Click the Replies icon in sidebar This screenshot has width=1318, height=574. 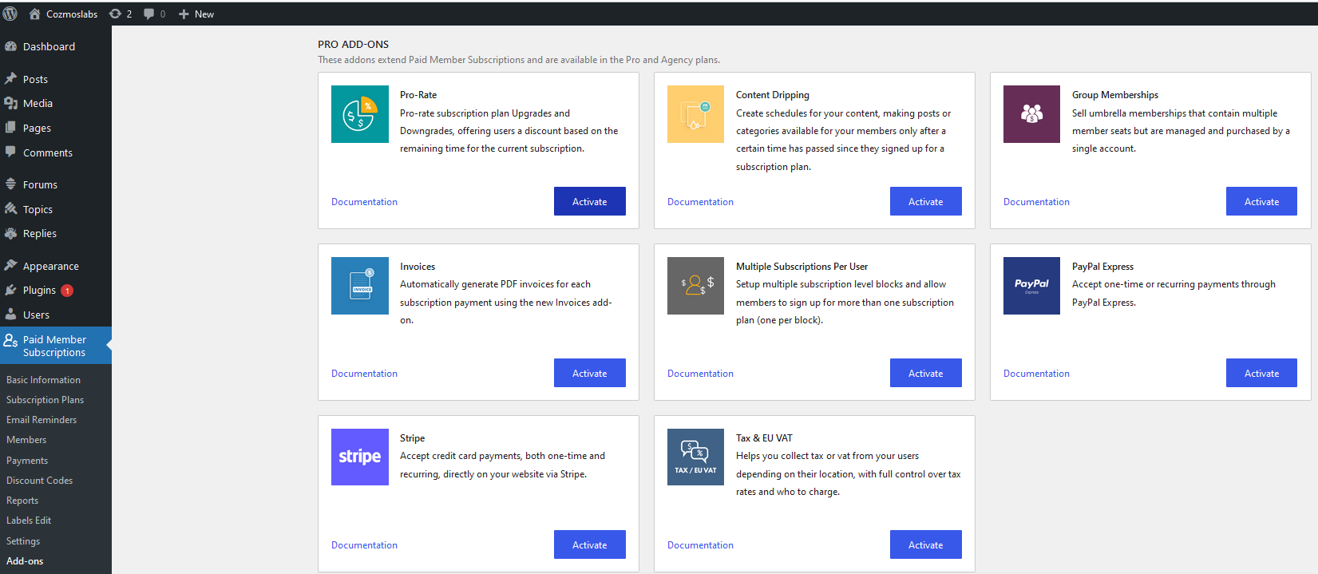pos(10,233)
